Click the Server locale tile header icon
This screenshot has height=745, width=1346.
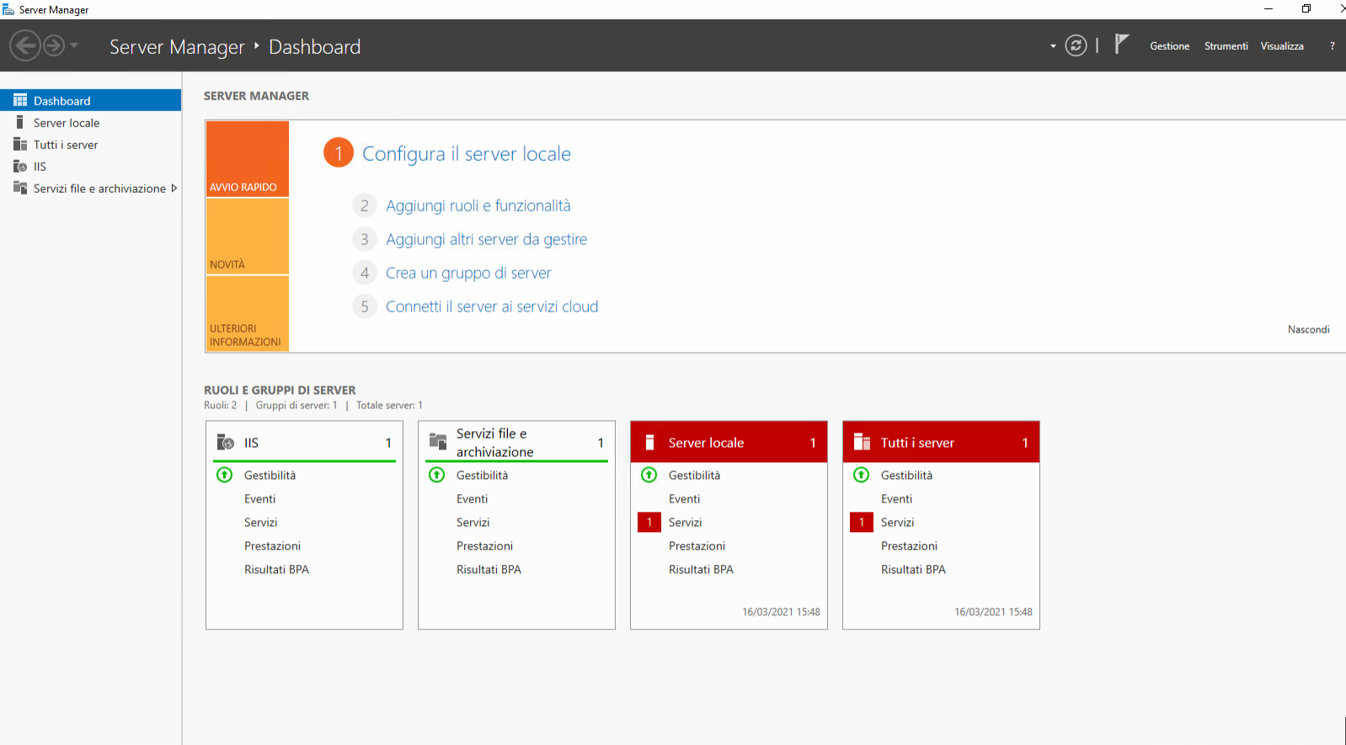pyautogui.click(x=649, y=442)
